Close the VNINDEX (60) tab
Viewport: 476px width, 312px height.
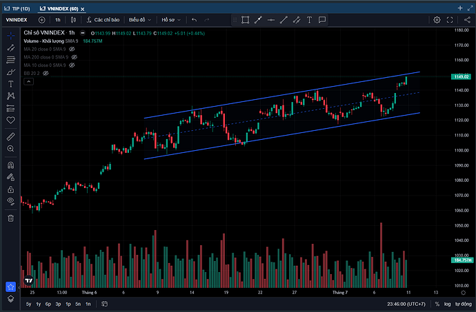point(83,7)
